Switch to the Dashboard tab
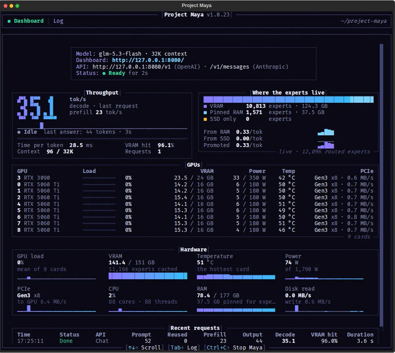395x353 pixels. point(29,21)
